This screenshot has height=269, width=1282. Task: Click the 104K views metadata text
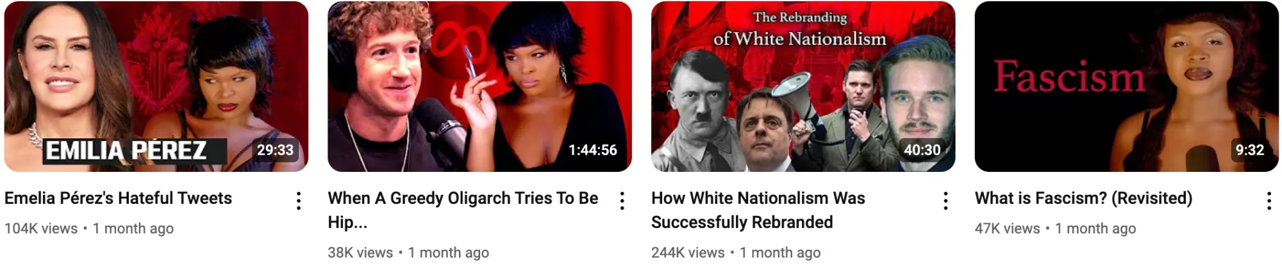pos(41,229)
